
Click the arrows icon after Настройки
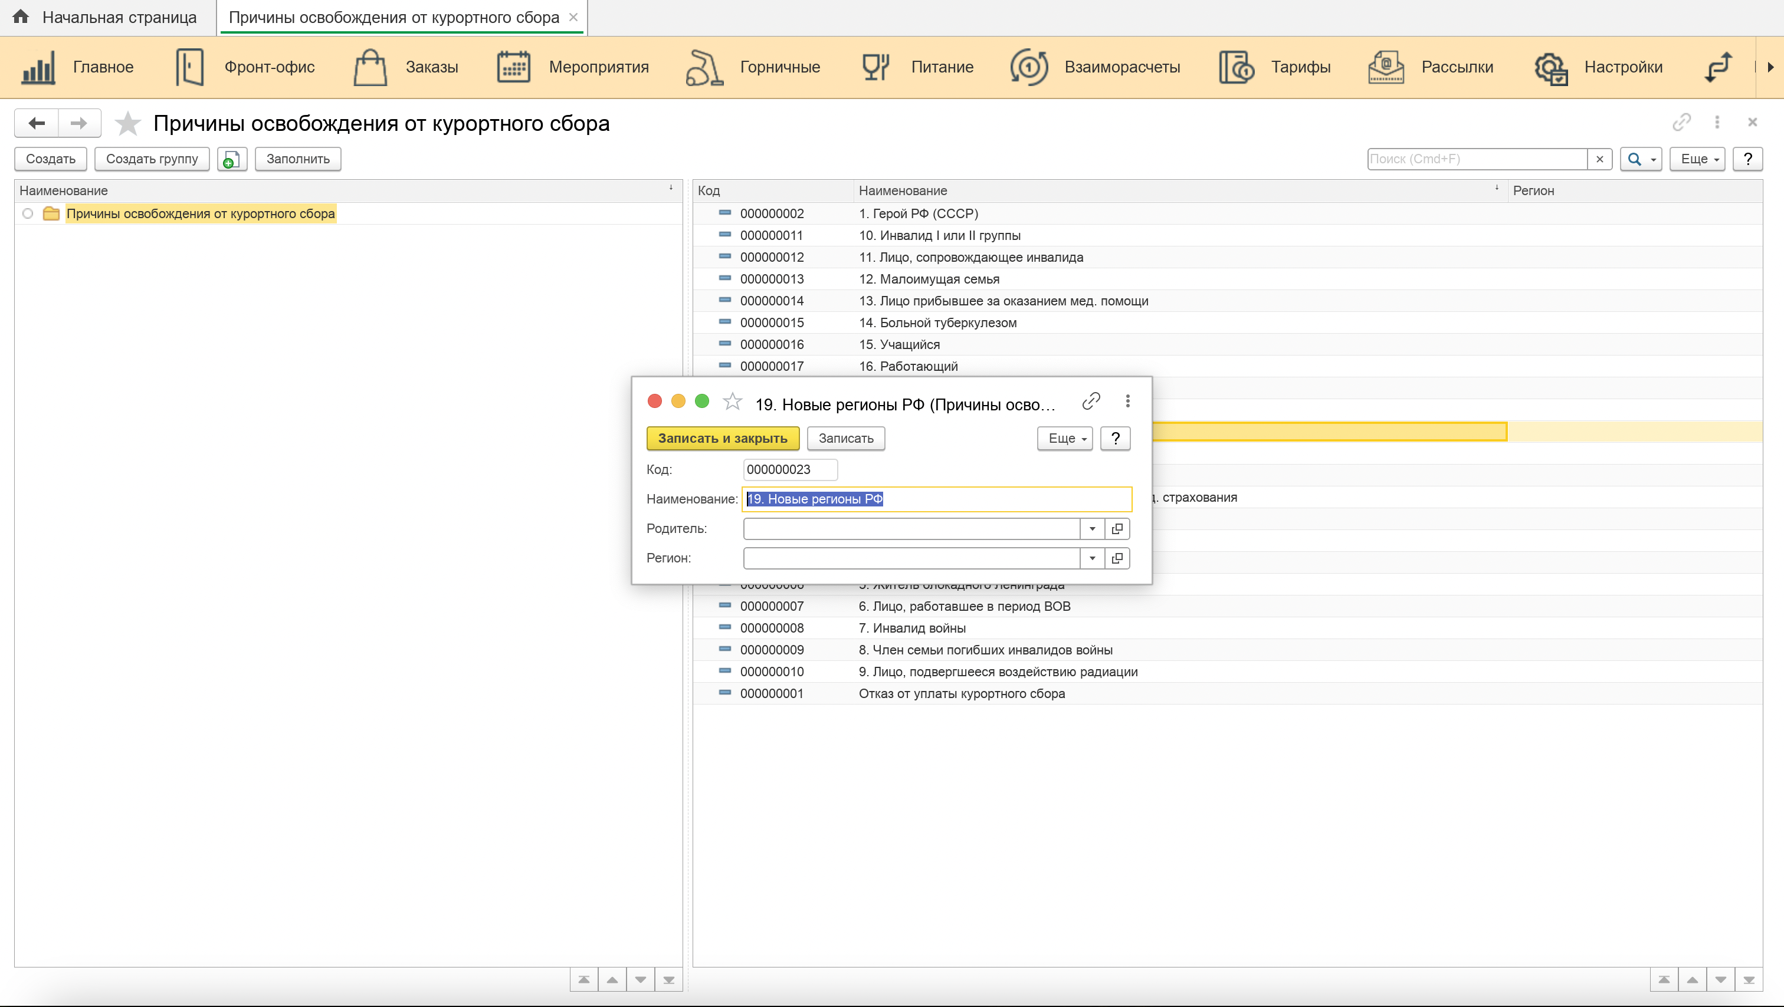1718,67
